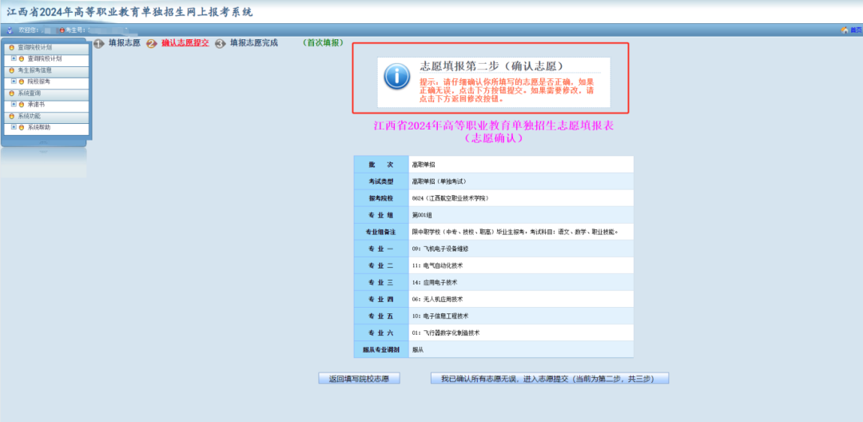This screenshot has width=863, height=422.
Task: Click the orange icon of 系统查询 header
Action: [x=11, y=94]
